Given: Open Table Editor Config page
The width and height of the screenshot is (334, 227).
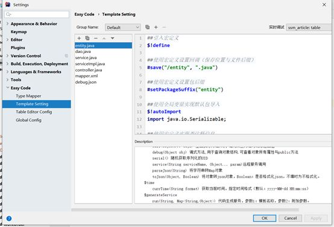Looking at the screenshot, I should pos(34,112).
